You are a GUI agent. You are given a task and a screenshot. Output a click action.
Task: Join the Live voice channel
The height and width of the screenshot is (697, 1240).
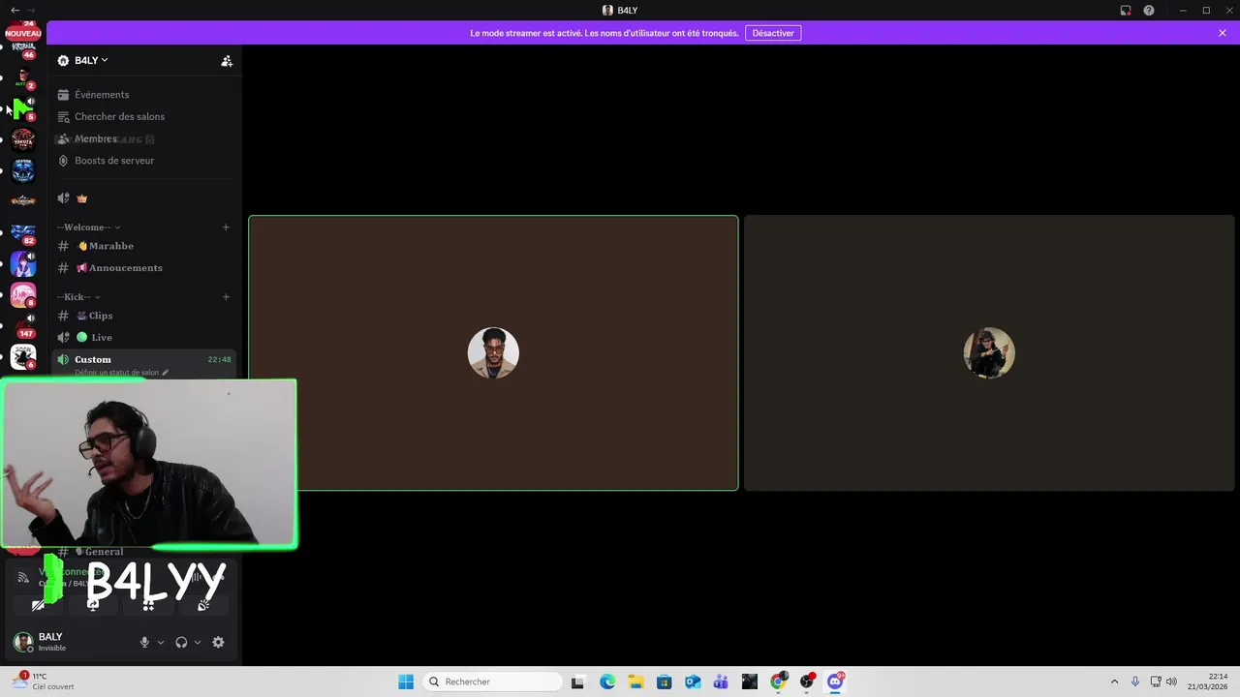point(145,338)
